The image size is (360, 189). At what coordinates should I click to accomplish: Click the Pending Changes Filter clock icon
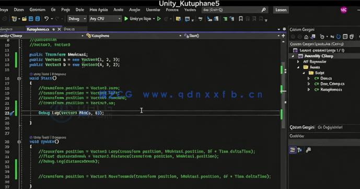coord(322,37)
